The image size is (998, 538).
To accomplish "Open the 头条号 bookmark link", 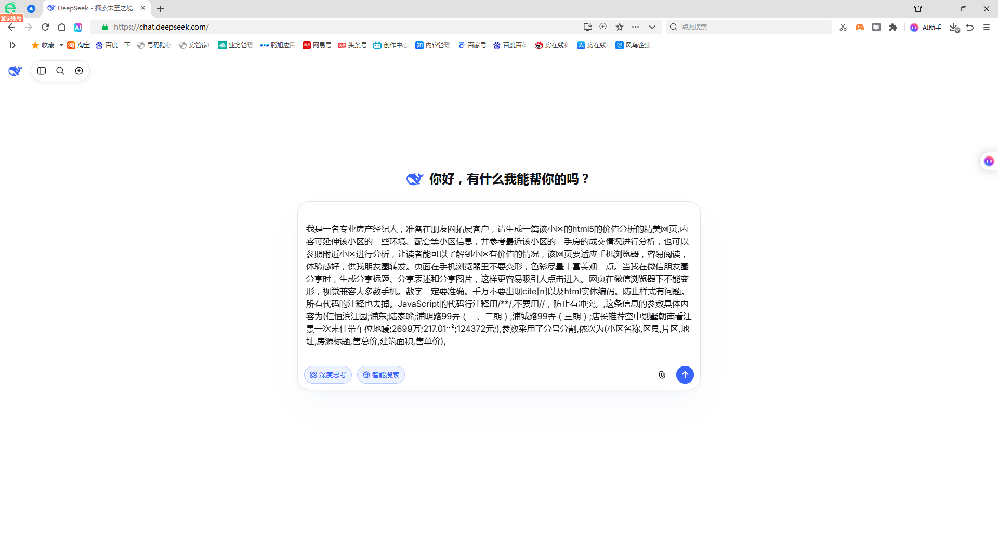I will pos(352,45).
